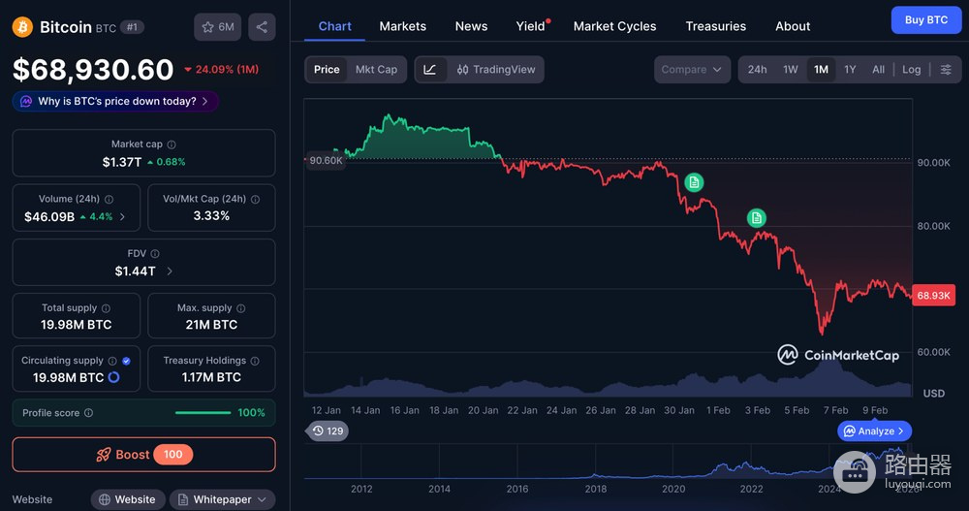Select the All time range
The height and width of the screenshot is (511, 969).
tap(878, 69)
